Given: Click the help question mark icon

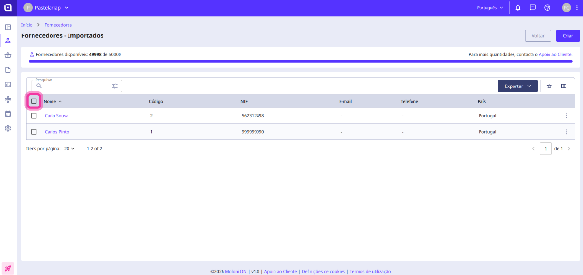Looking at the screenshot, I should tap(547, 8).
